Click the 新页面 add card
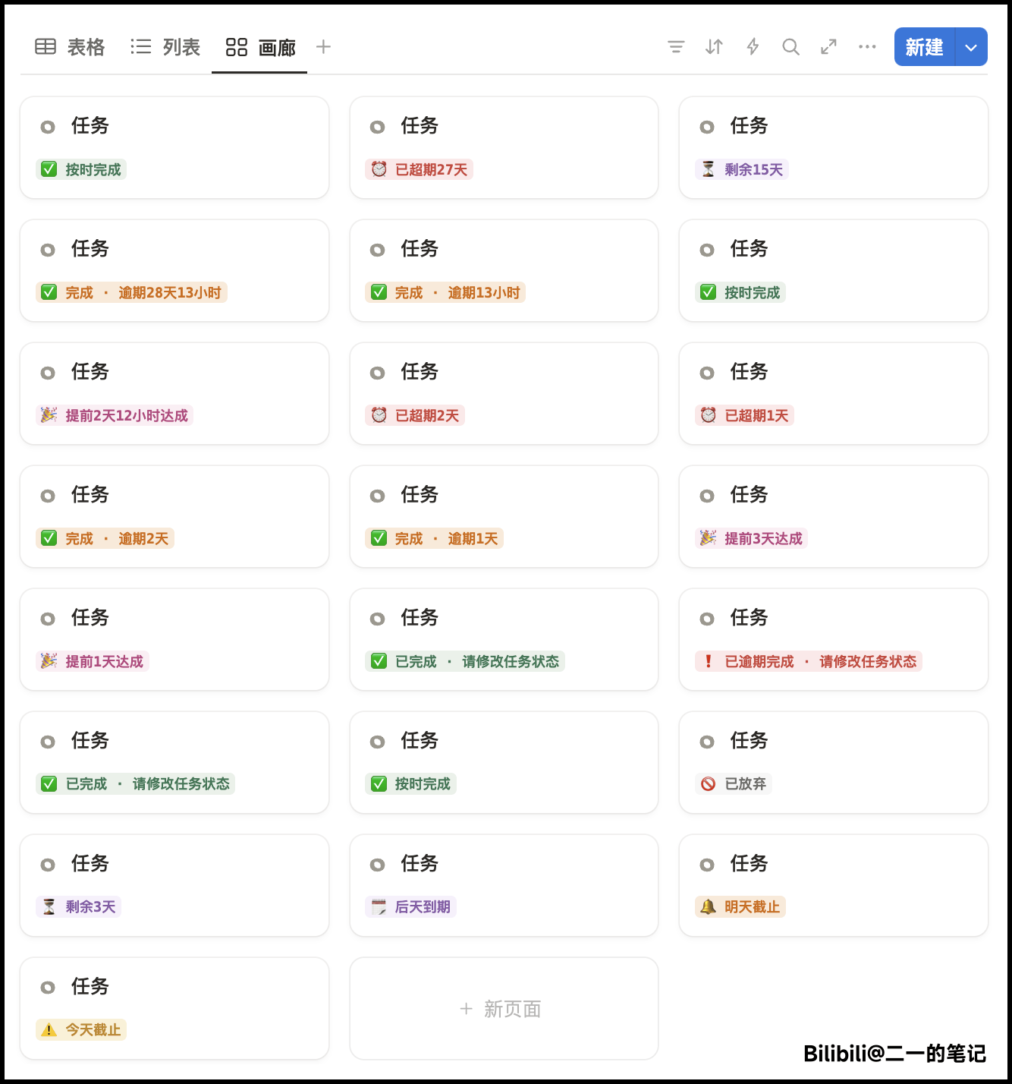The height and width of the screenshot is (1084, 1012). point(504,1009)
